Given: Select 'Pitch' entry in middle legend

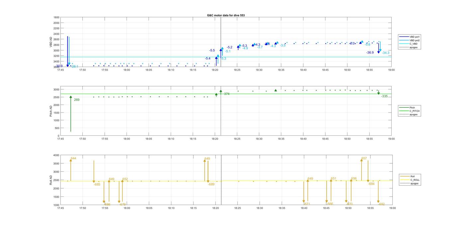Looking at the screenshot, I should (412, 108).
